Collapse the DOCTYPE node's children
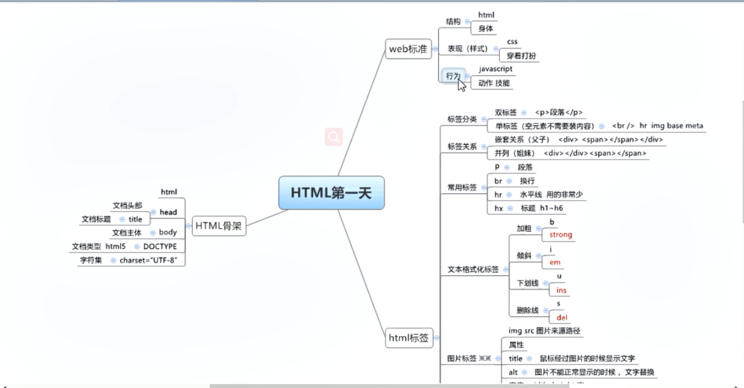This screenshot has height=388, width=744. click(137, 247)
